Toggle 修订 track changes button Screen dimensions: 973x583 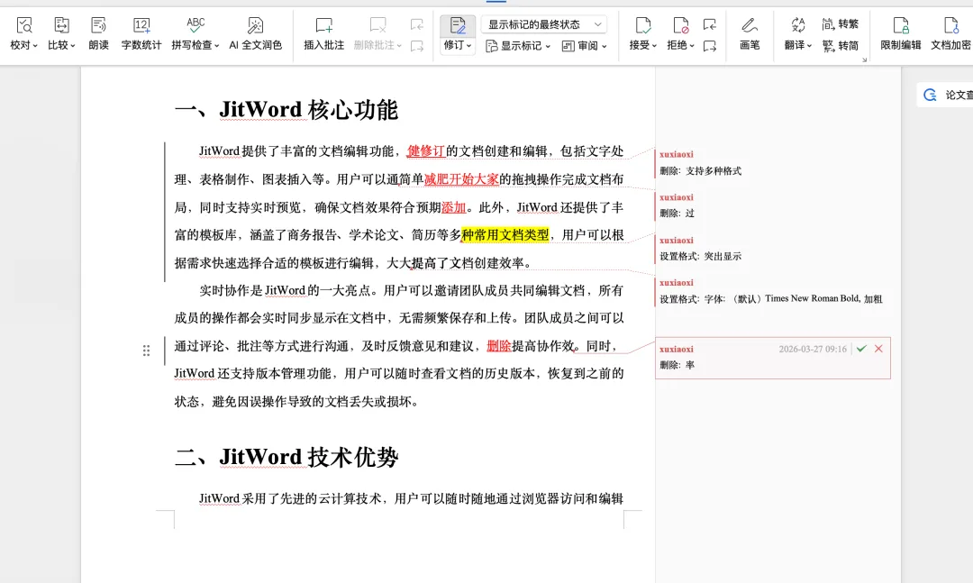pyautogui.click(x=458, y=25)
